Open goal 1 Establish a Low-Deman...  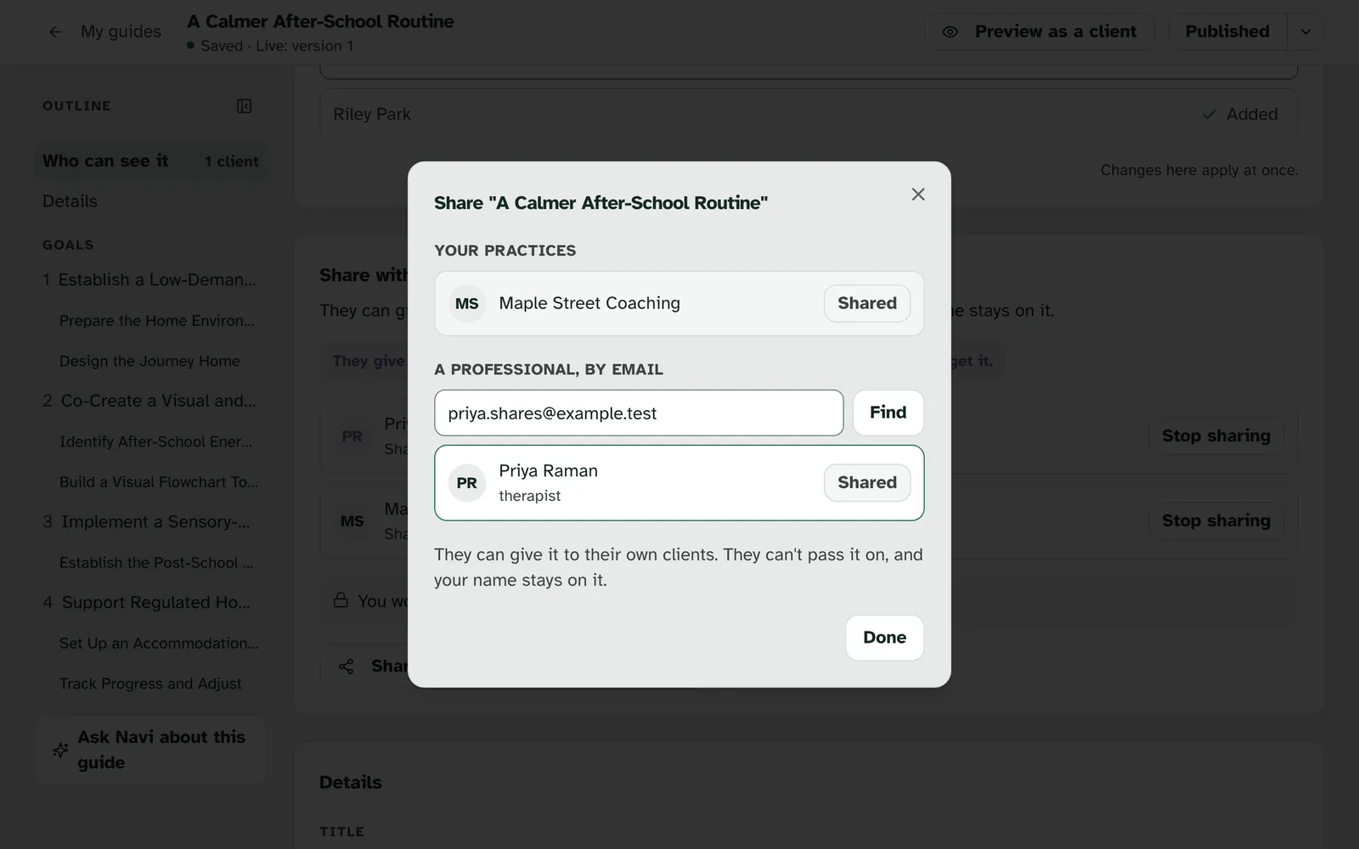coord(149,279)
